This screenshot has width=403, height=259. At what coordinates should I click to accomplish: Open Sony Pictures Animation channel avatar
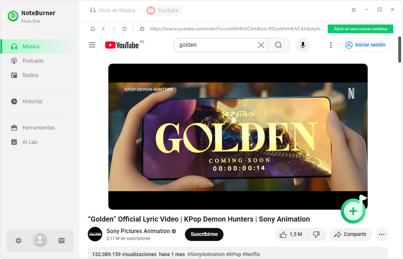[x=95, y=234]
